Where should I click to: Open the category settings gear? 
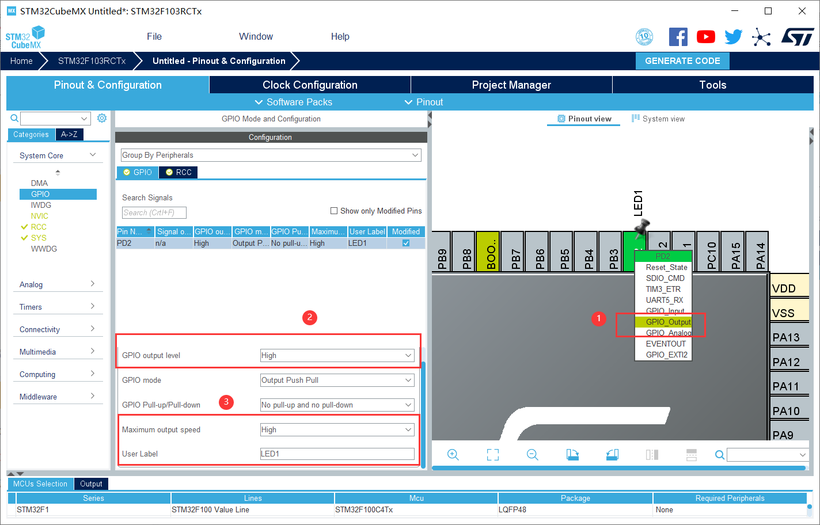(x=102, y=118)
